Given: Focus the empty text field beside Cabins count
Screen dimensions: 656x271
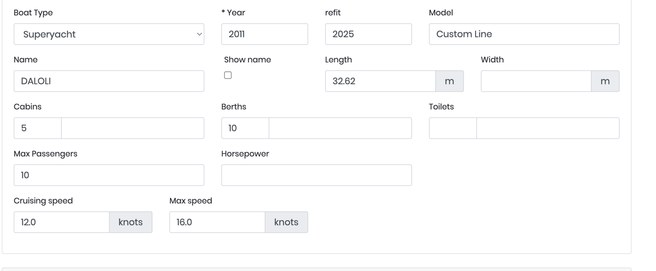Looking at the screenshot, I should pyautogui.click(x=133, y=128).
